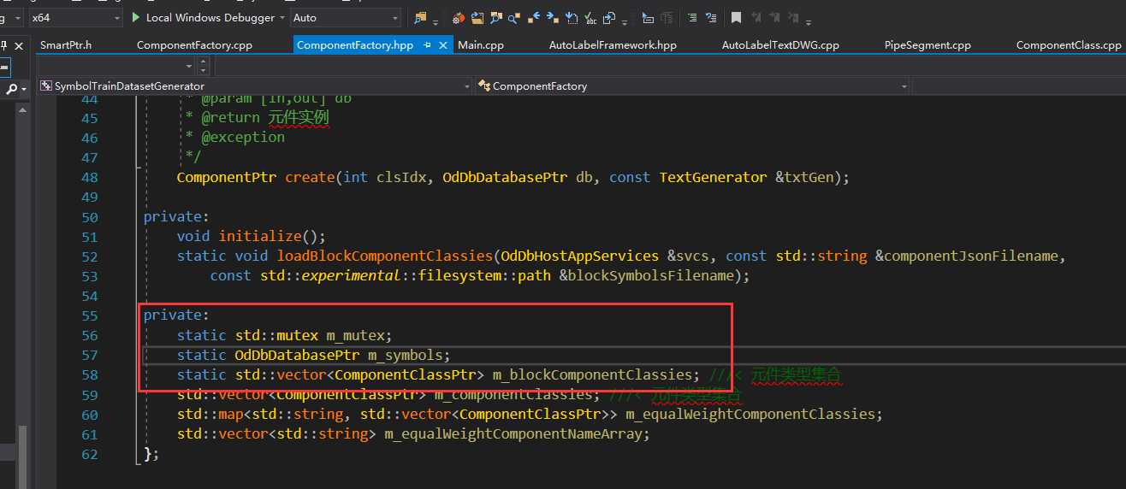Expand the arrow next to Local Windows Debugger
This screenshot has height=489, width=1126.
click(x=282, y=17)
